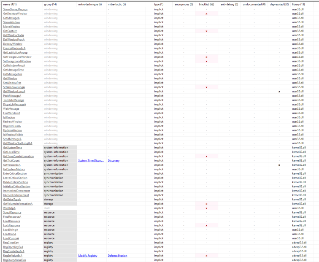Sort by the name (431) column header
This screenshot has height=262, width=319.
pos(10,4)
